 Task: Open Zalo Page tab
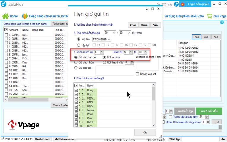[x=220, y=16]
